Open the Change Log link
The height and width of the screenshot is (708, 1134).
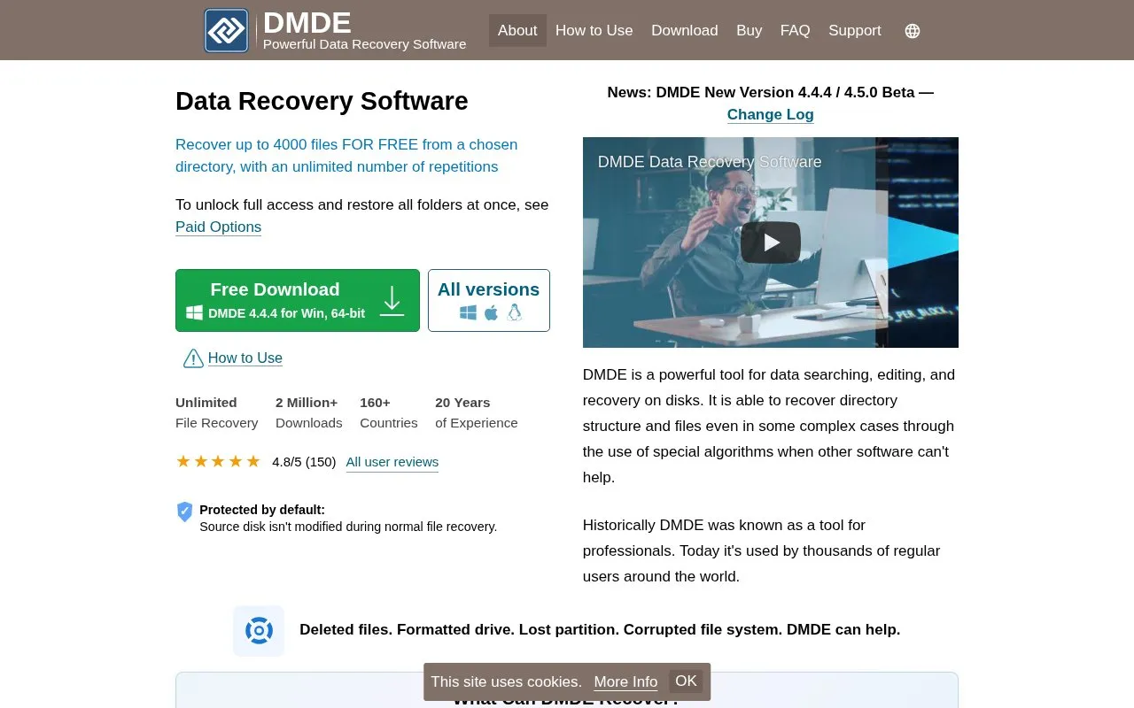(x=771, y=114)
